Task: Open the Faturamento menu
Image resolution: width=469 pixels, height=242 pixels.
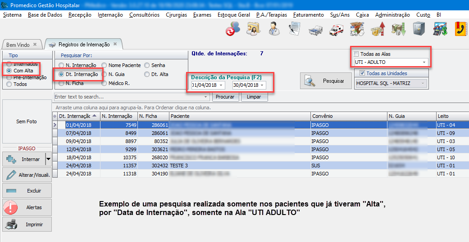Action: pos(308,15)
